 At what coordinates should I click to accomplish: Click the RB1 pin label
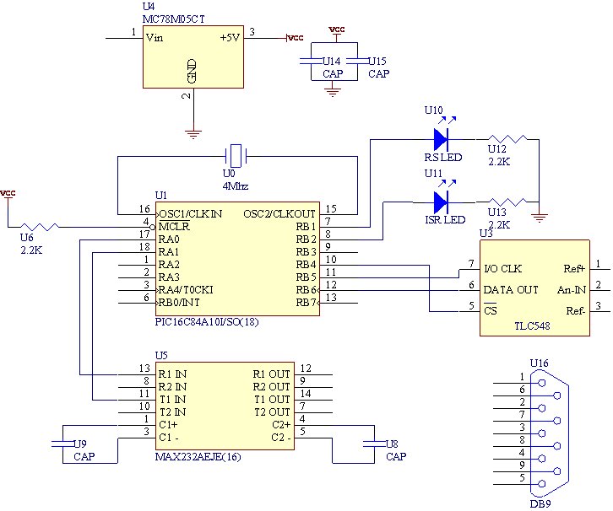pyautogui.click(x=306, y=227)
